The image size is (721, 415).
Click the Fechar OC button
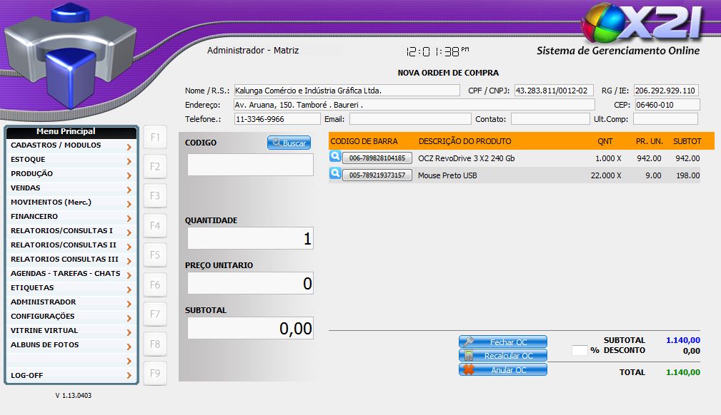click(x=503, y=342)
